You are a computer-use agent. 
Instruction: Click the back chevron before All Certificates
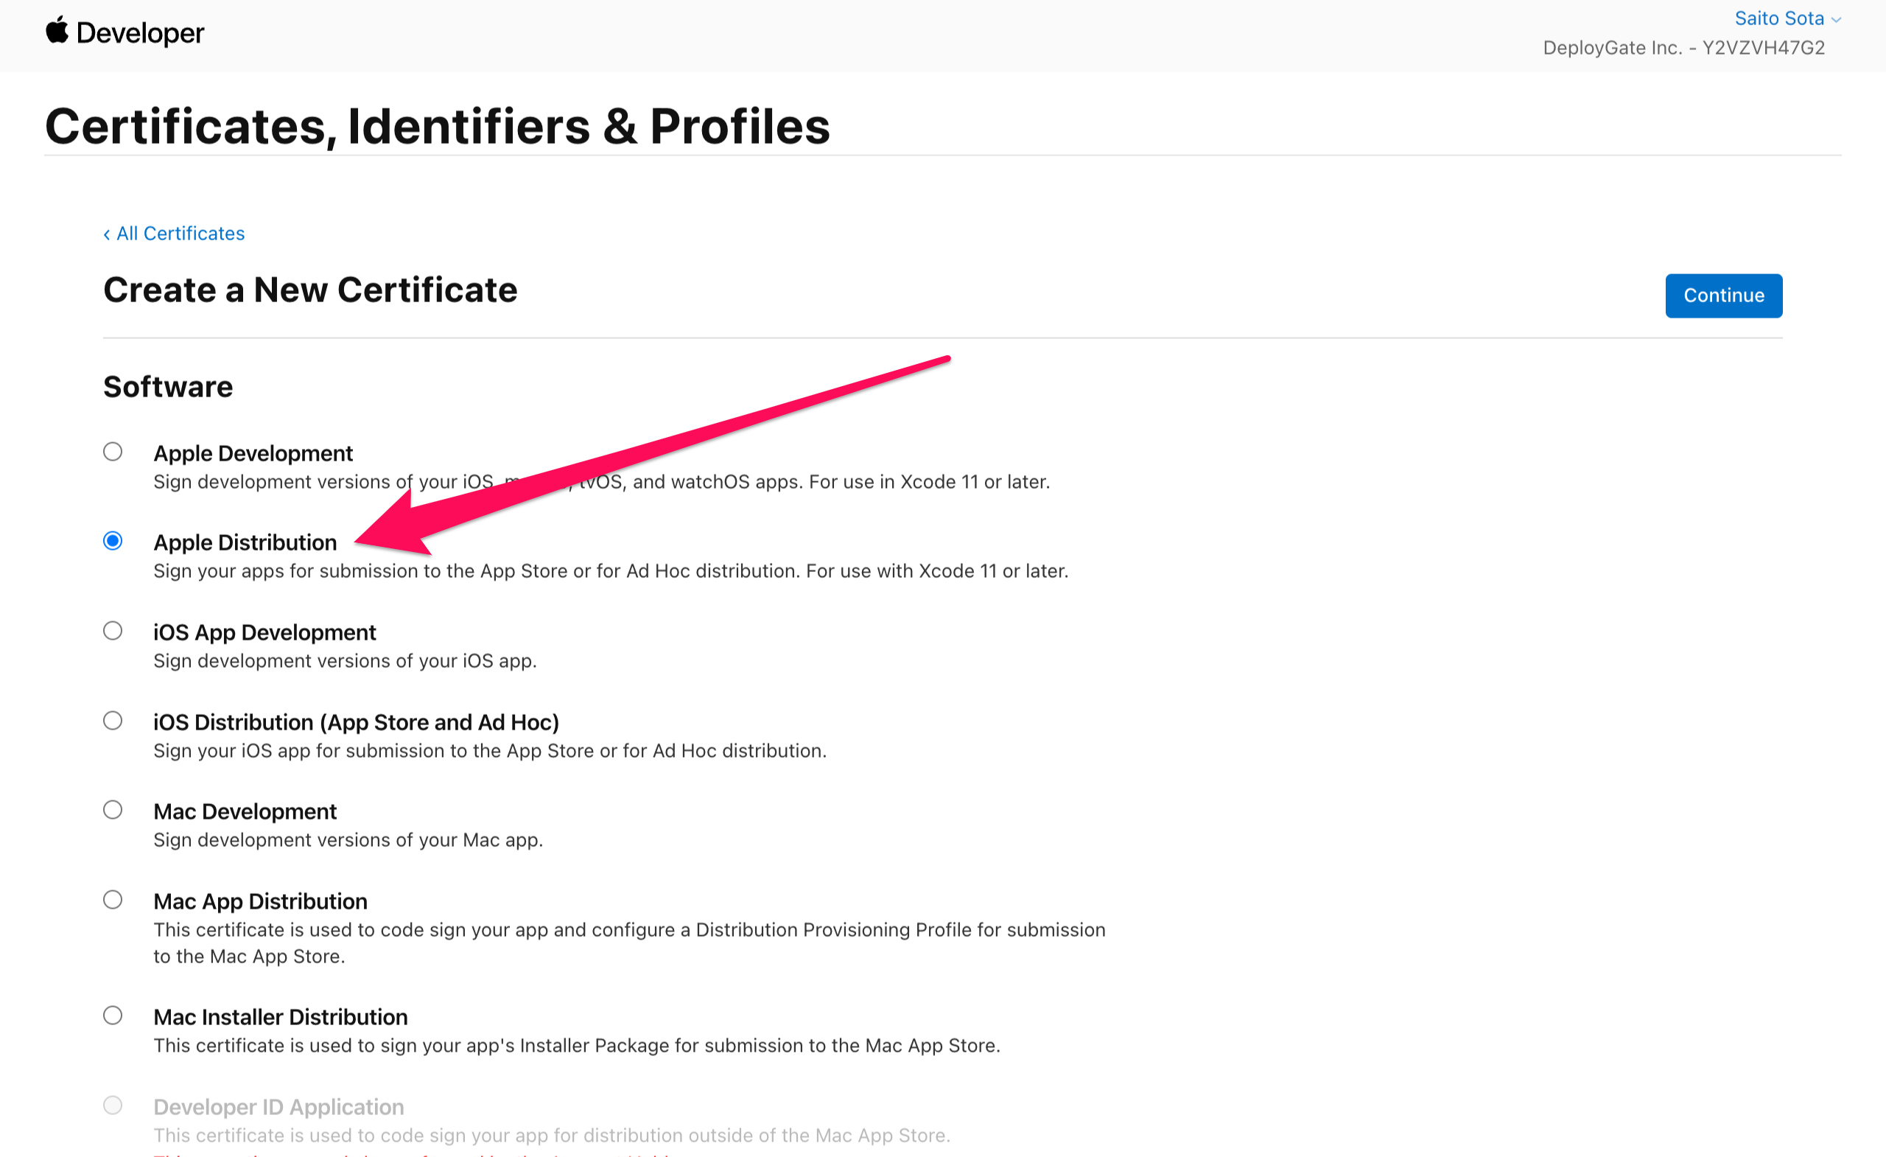coord(106,234)
